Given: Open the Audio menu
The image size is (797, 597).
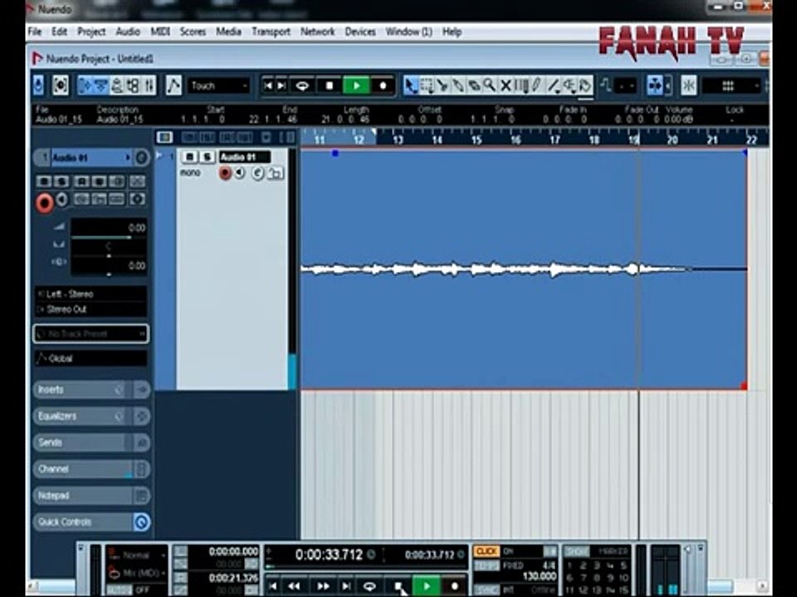Looking at the screenshot, I should (x=128, y=32).
